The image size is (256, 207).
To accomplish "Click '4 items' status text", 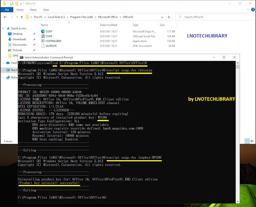I will pyautogui.click(x=8, y=141).
